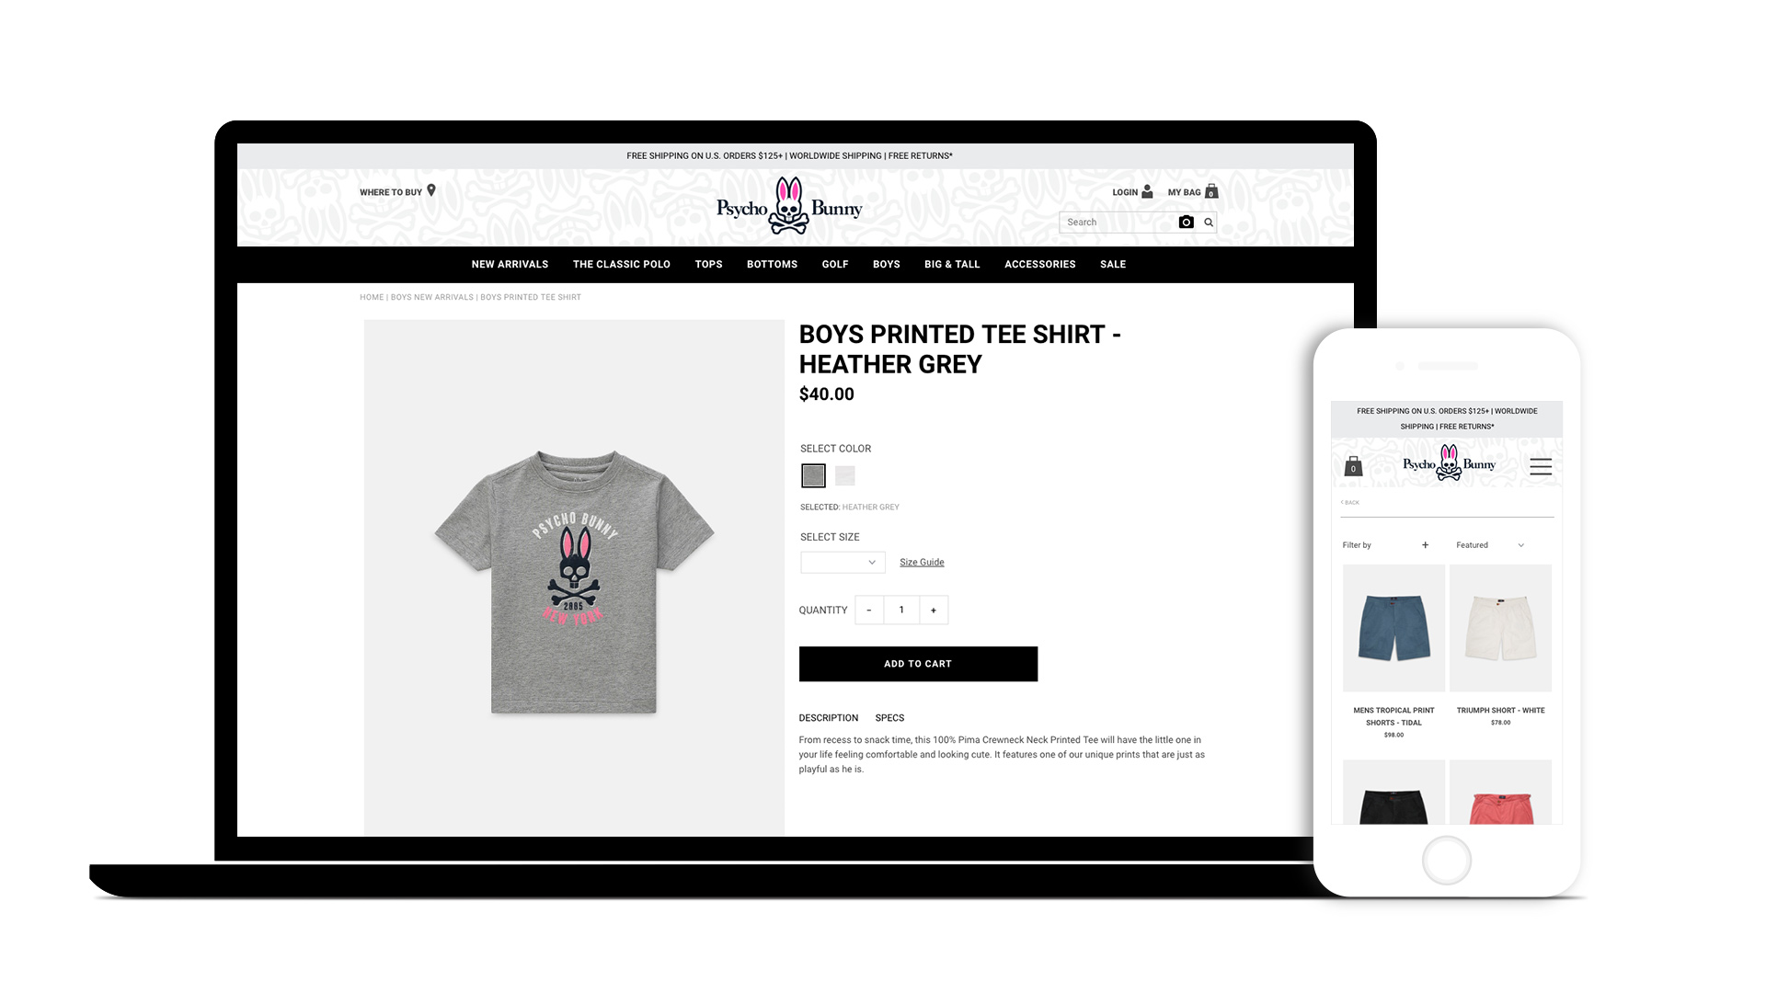This screenshot has width=1766, height=993.
Task: Open the New Arrivals menu
Action: click(510, 264)
